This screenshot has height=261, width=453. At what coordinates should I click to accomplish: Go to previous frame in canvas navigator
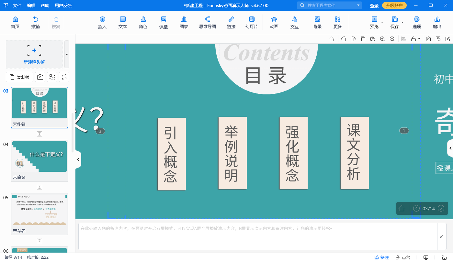[416, 208]
